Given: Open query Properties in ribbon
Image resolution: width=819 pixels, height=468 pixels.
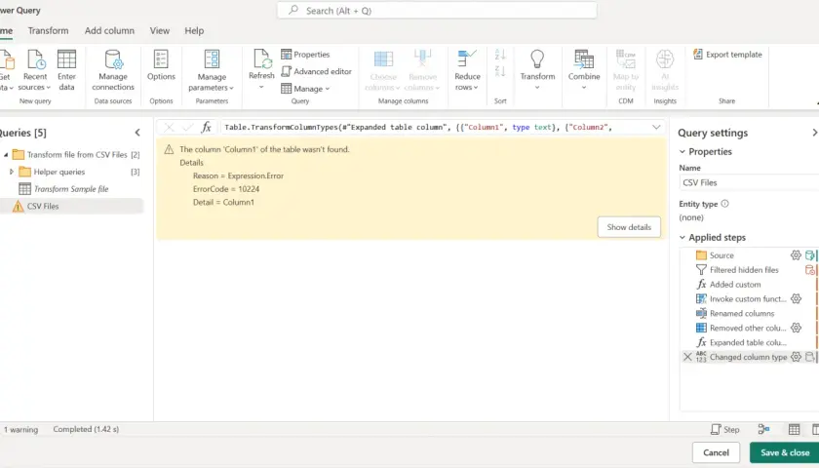Looking at the screenshot, I should click(305, 55).
